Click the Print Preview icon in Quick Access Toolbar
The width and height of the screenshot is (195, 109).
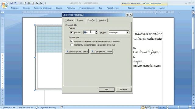click(33, 3)
